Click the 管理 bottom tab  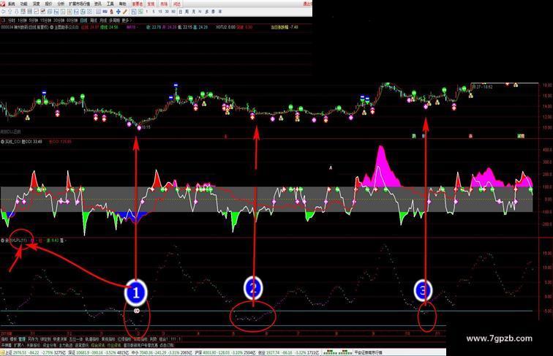[x=22, y=339]
